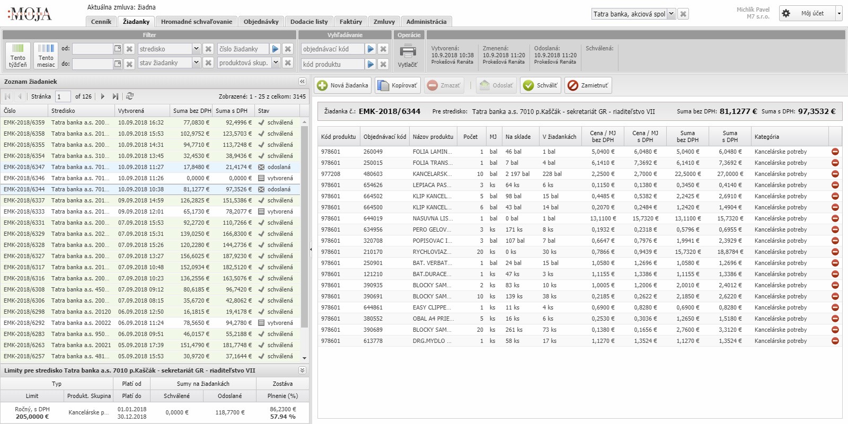
Task: Go to next page of žiadanky
Action: coord(103,96)
